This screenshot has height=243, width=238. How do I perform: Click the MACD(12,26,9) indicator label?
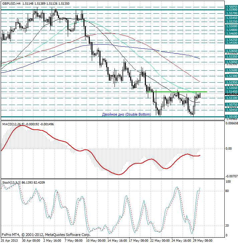[x=13, y=124]
